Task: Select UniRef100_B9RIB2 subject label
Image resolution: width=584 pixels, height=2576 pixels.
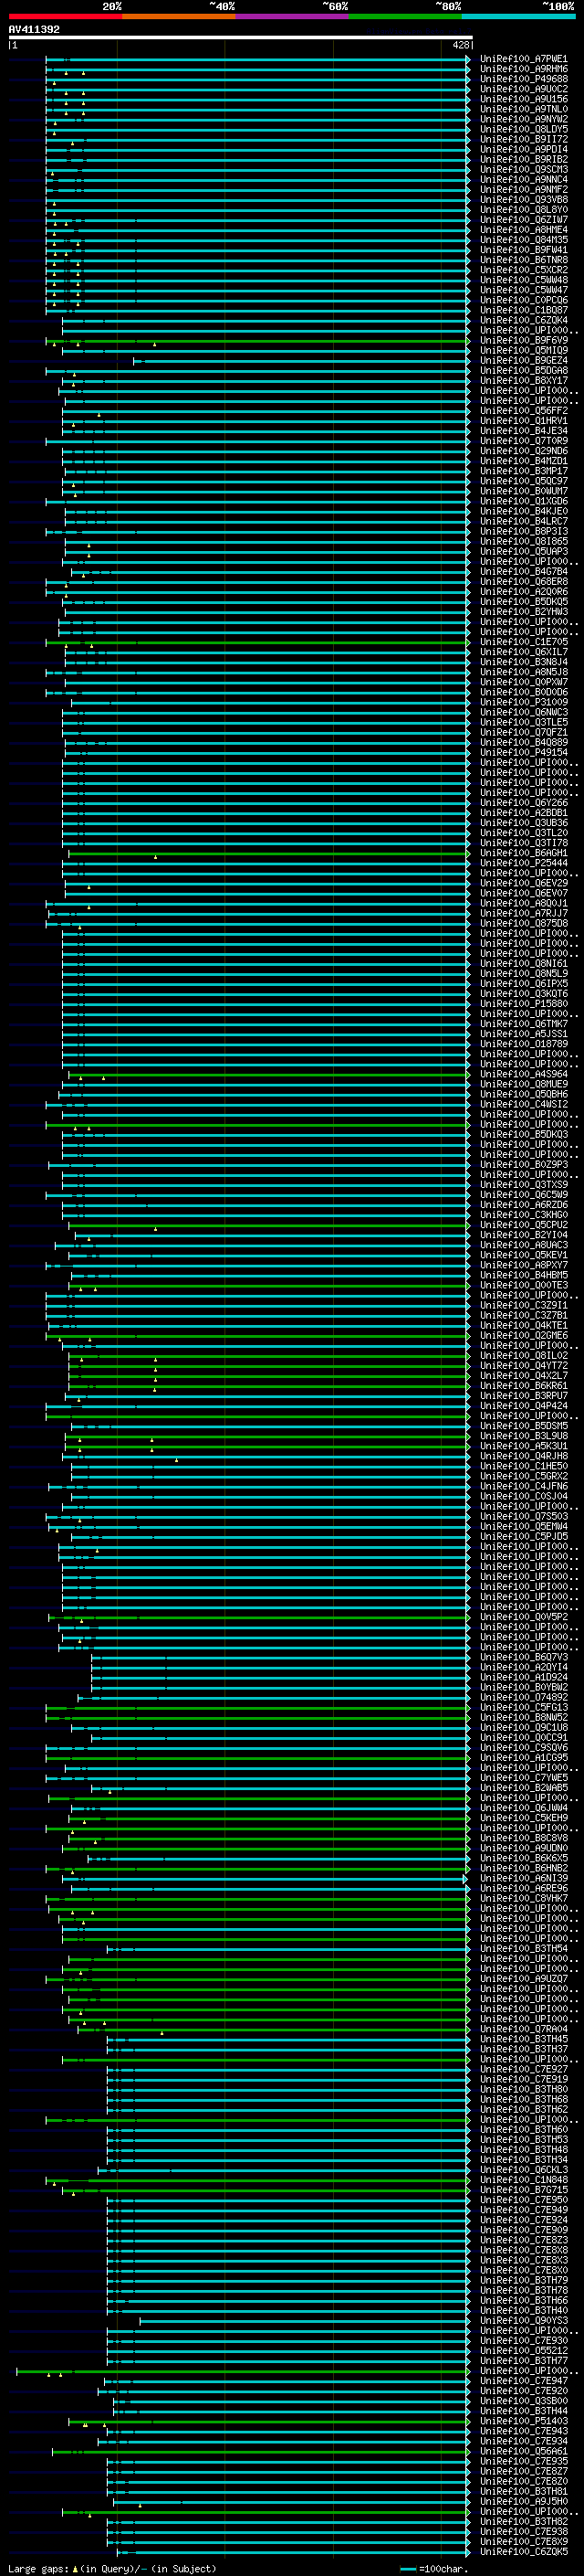Action: pos(523,160)
